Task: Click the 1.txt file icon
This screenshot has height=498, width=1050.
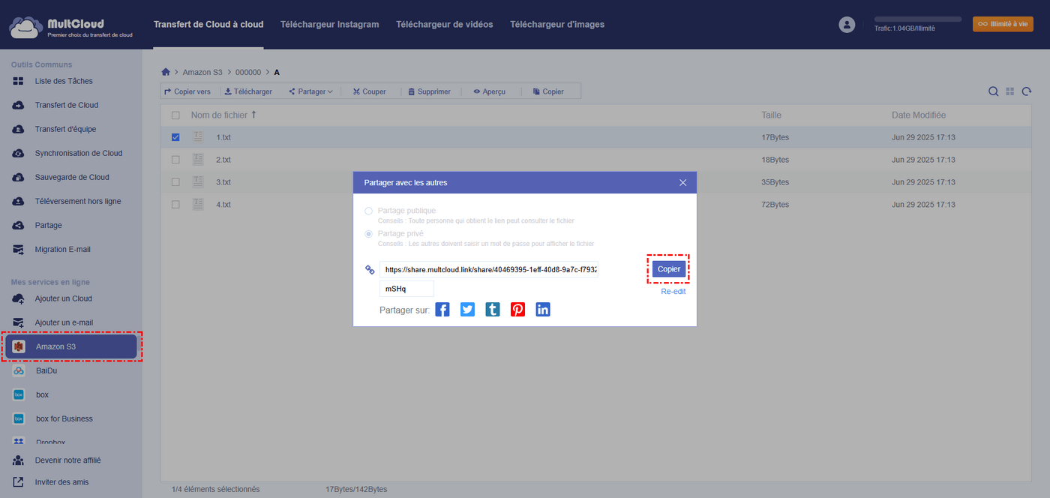Action: [199, 137]
